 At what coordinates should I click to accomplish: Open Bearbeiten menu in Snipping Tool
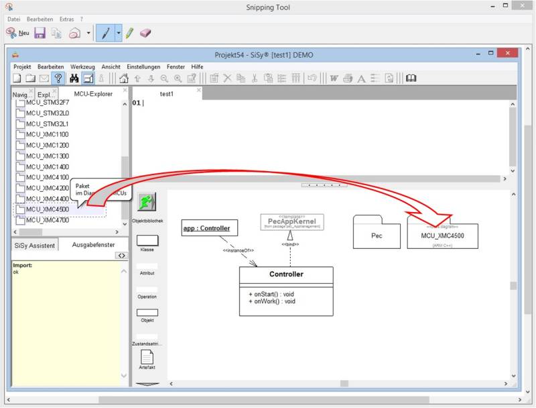pyautogui.click(x=40, y=19)
